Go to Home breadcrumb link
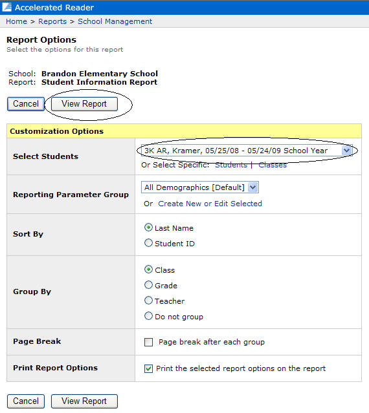Viewport: 369px width, 413px height. (x=16, y=21)
